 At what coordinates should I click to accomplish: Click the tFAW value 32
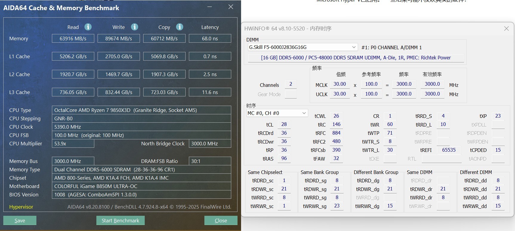336,158
